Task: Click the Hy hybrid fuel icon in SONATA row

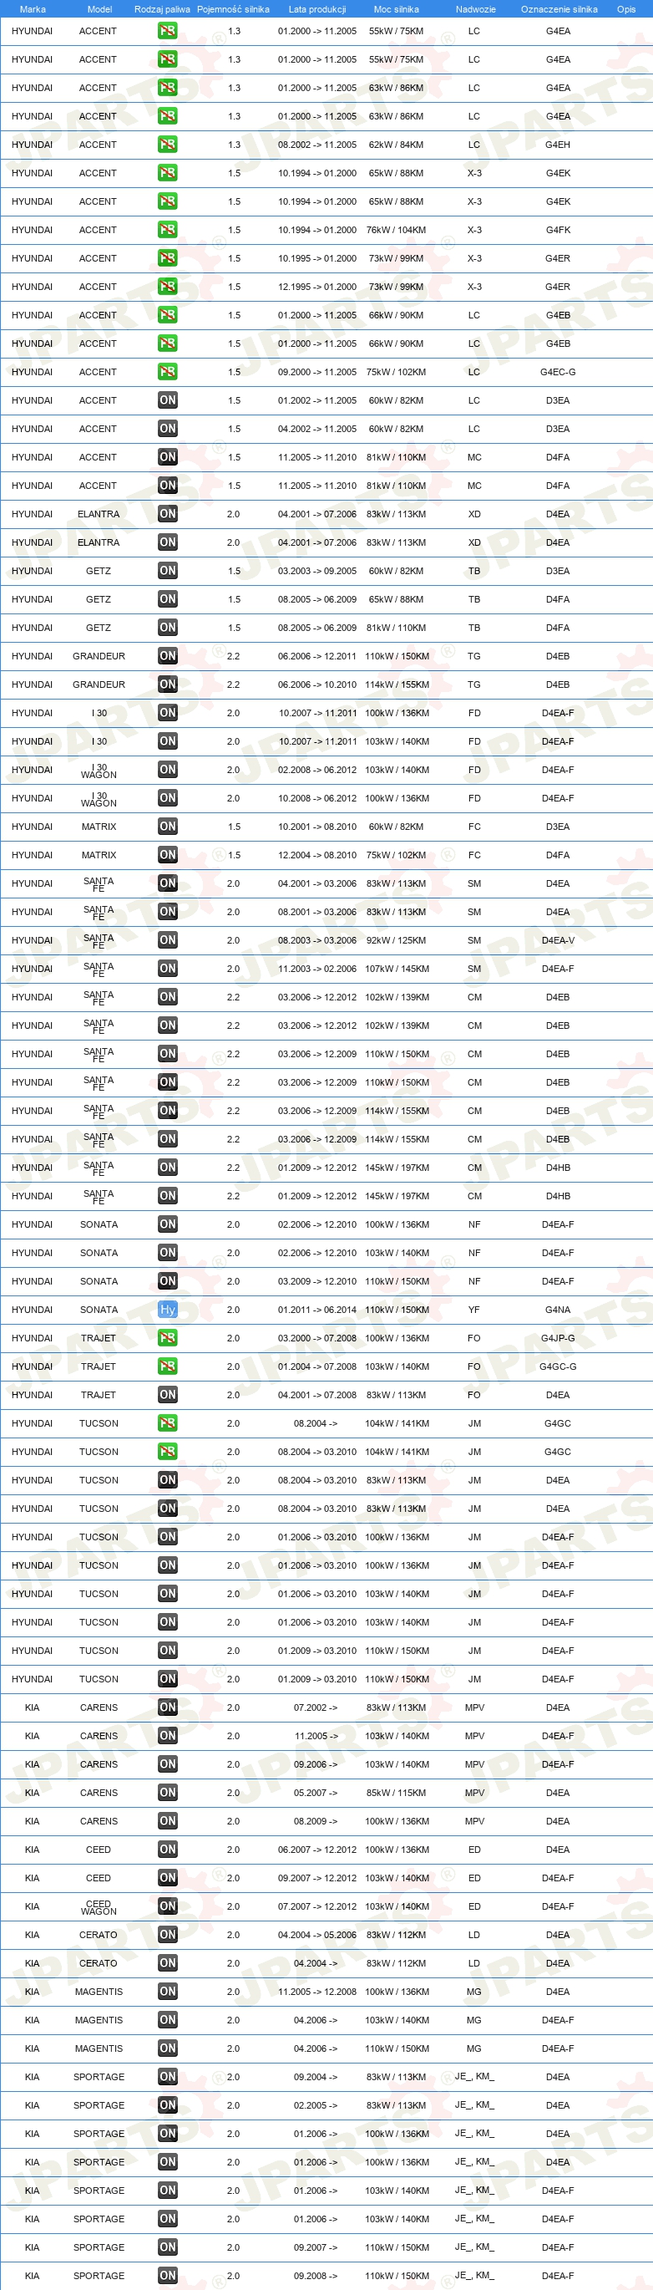Action: click(167, 1310)
